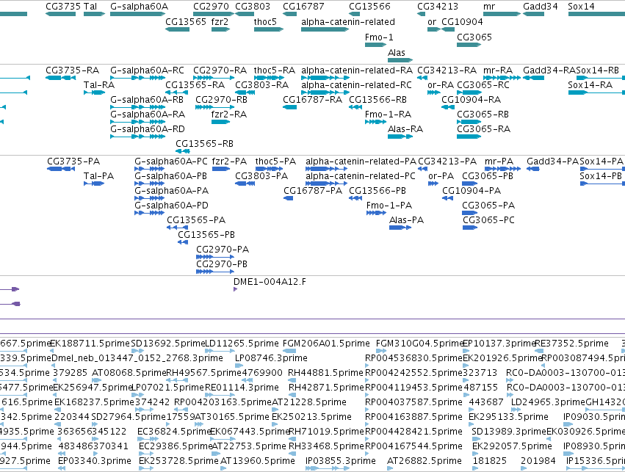Viewport: 625px width, 472px height.
Task: Select EST SD13989.3prime
Action: 509,432
